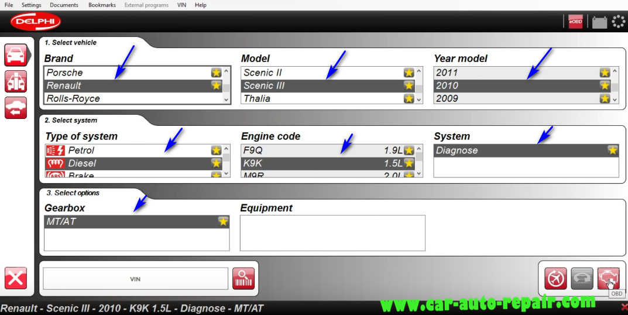
Task: Toggle favorite star for MT/AT gearbox
Action: (x=223, y=221)
